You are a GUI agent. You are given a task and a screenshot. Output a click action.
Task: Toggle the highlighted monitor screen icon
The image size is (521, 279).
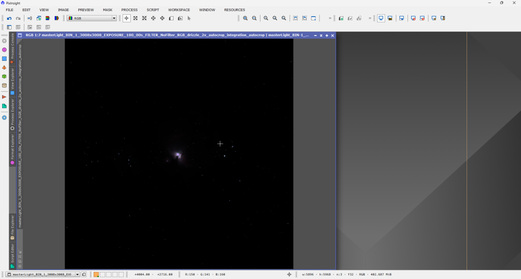381,18
